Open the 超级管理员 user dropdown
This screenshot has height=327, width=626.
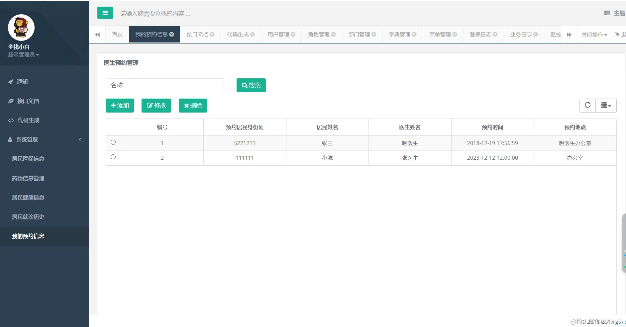point(24,55)
